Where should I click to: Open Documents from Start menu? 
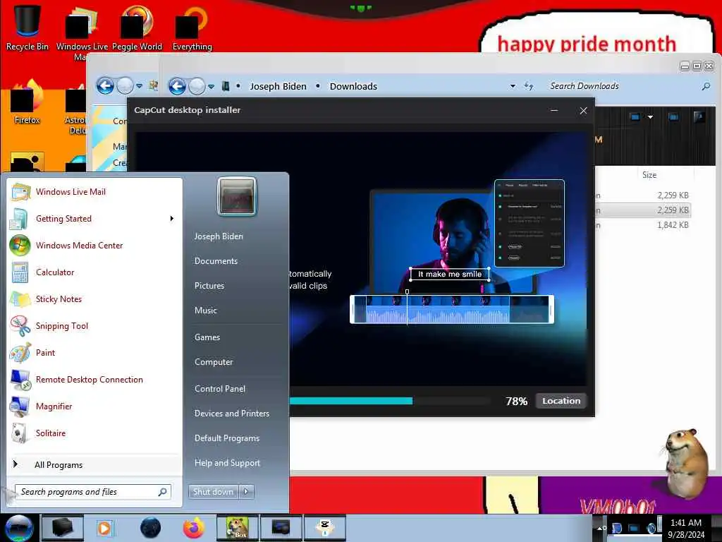tap(216, 261)
